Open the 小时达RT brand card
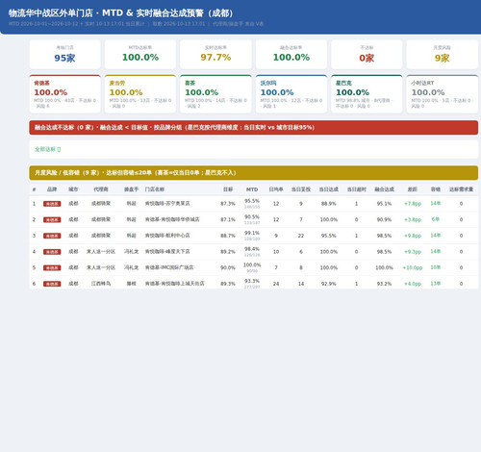The width and height of the screenshot is (481, 452). [443, 94]
